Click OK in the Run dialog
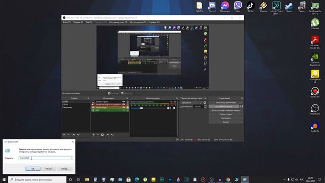The image size is (325, 183). 33,169
